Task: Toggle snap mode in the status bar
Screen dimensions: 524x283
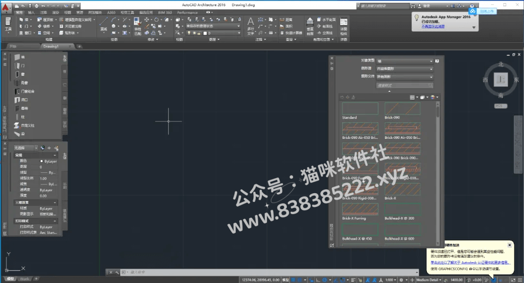Action: click(x=300, y=280)
